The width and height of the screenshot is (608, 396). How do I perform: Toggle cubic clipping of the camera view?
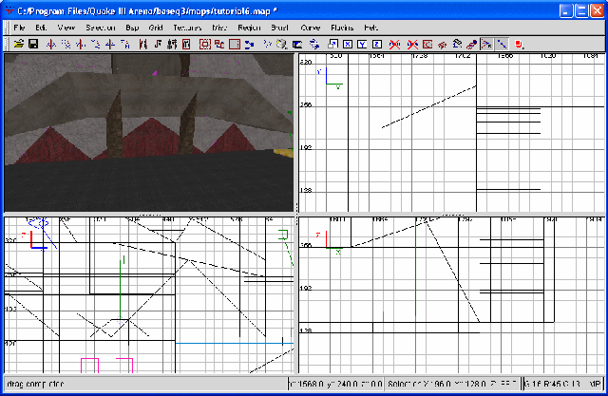coord(297,45)
